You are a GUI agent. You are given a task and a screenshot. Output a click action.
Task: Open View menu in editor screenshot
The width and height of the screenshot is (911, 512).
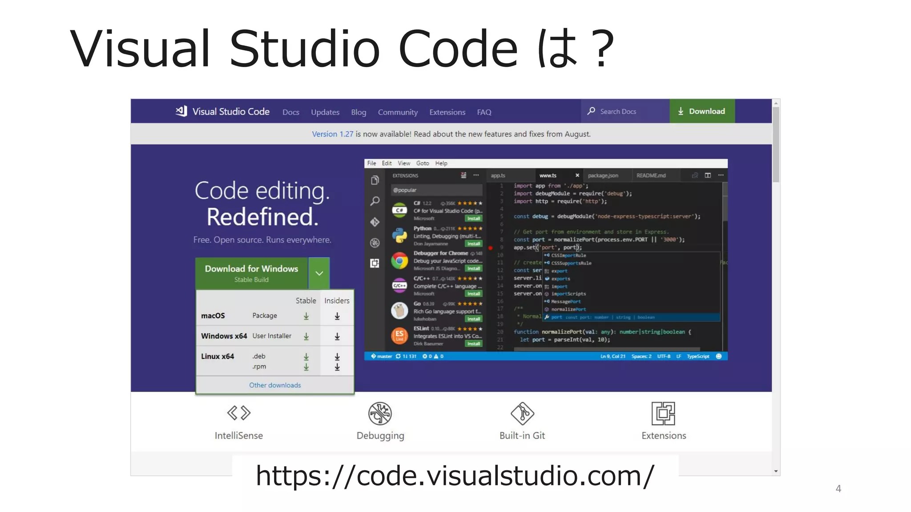point(404,163)
